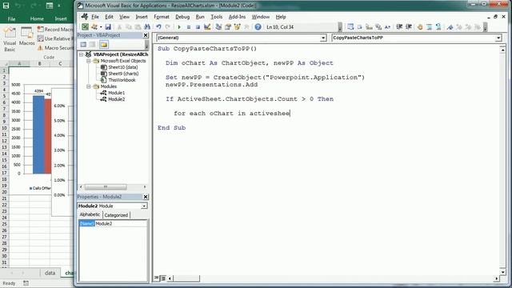This screenshot has height=288, width=512.
Task: Open the Format menu
Action: point(162,17)
